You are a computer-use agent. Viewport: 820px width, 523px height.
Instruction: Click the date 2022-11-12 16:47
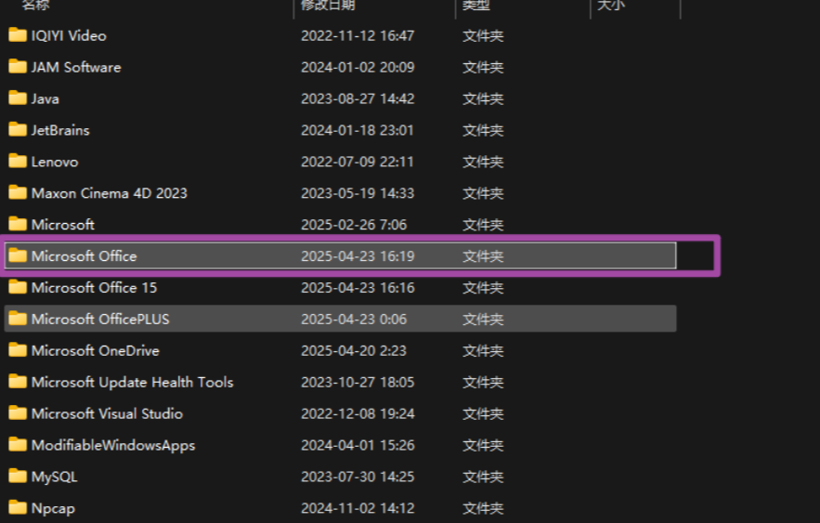358,35
